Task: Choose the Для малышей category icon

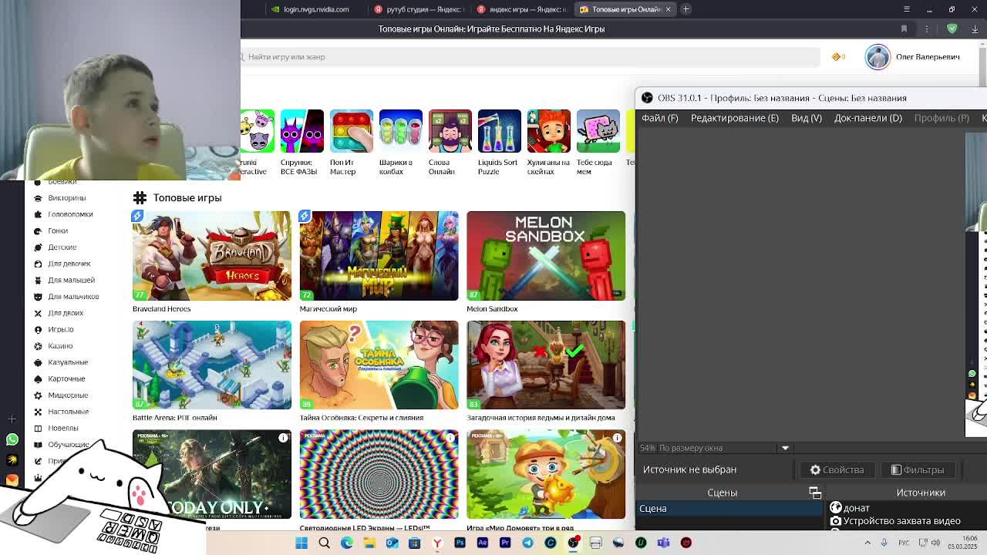Action: tap(38, 280)
